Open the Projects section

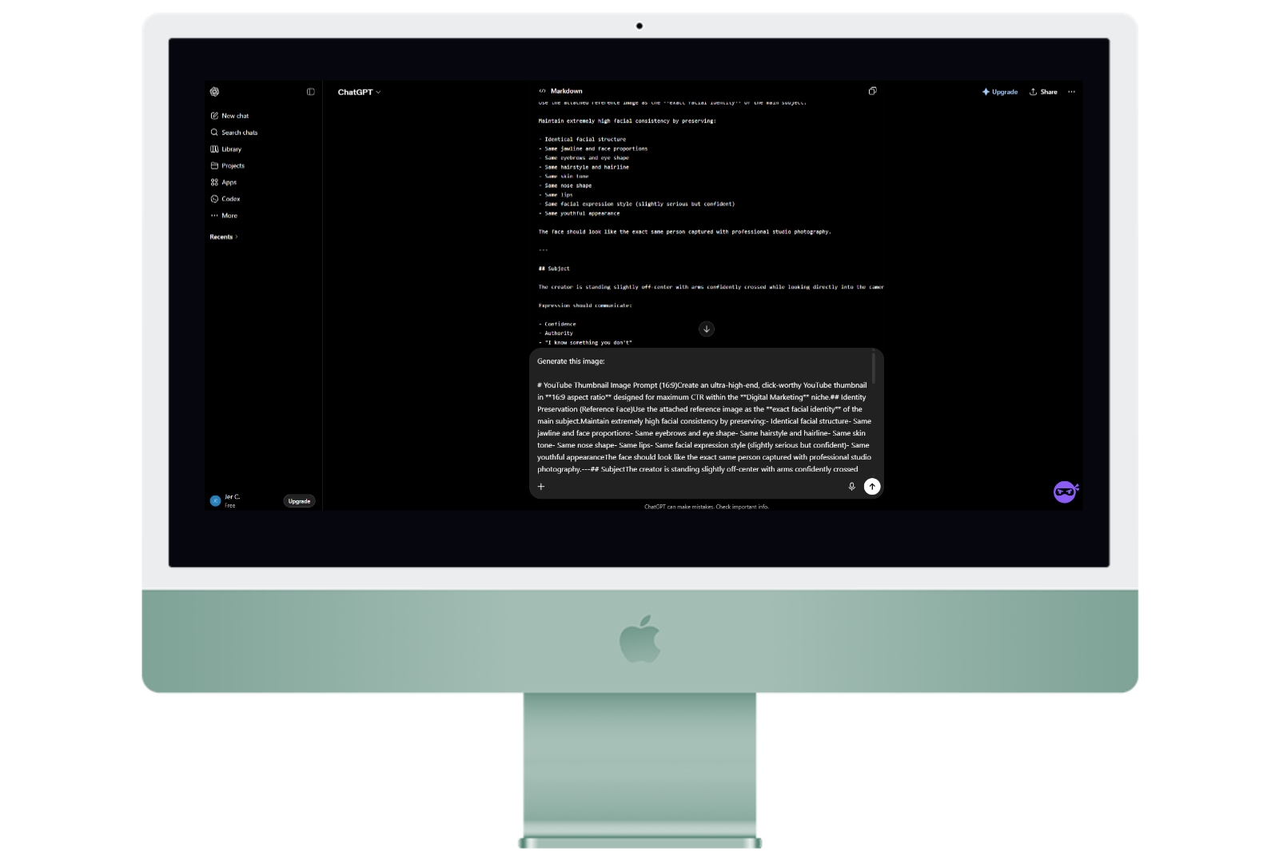227,166
